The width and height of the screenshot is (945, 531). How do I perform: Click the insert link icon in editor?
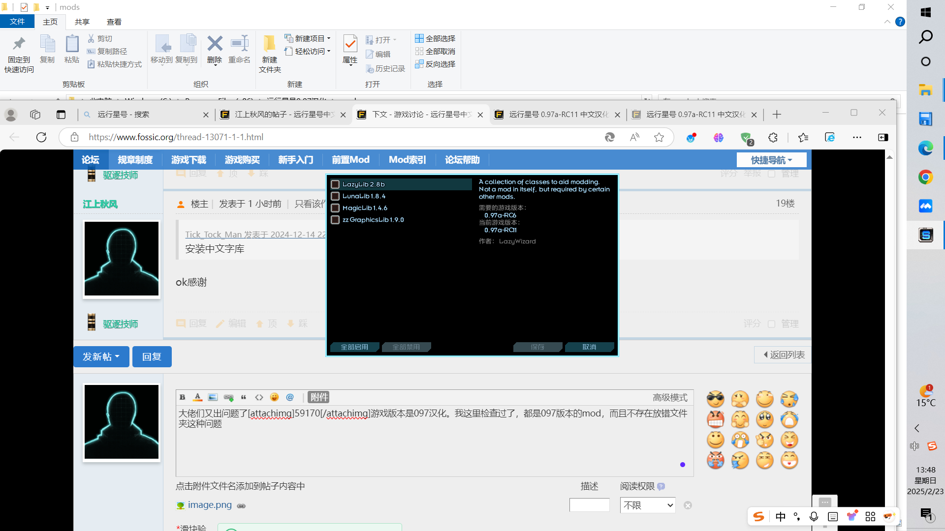point(228,397)
